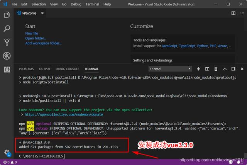The height and width of the screenshot is (165, 247).
Task: Switch to the OUTPUT panel tab
Action: coord(45,69)
